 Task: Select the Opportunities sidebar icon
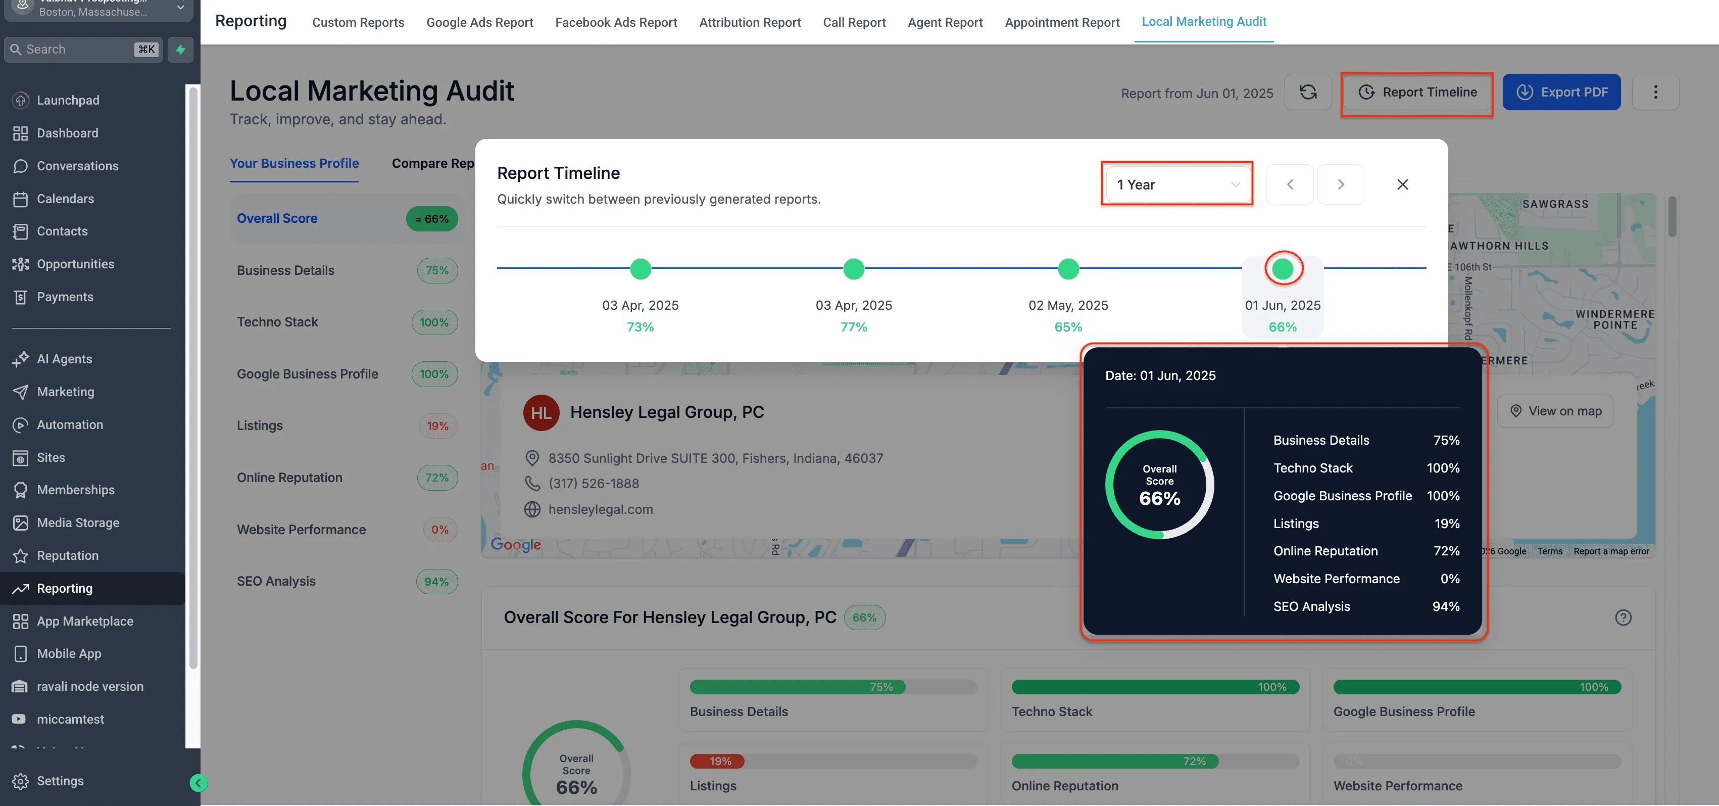point(75,264)
